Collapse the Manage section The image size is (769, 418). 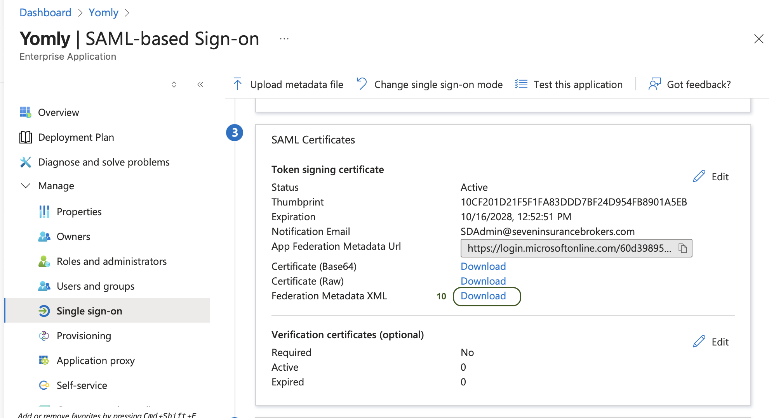point(26,186)
